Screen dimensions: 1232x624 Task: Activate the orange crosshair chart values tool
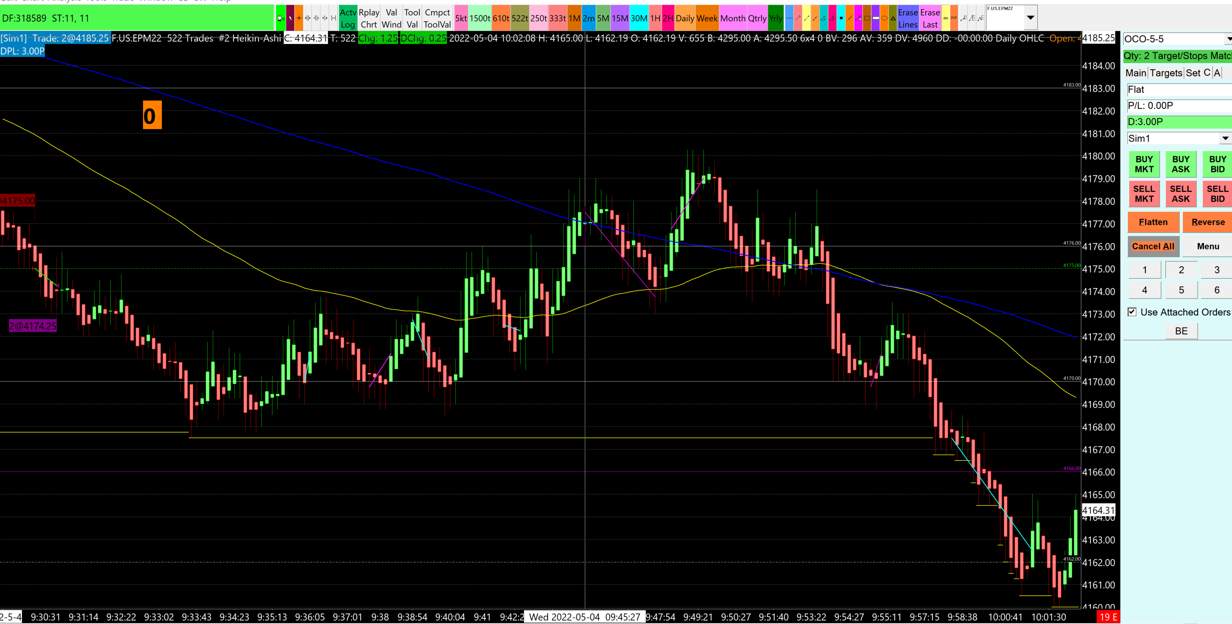(x=299, y=18)
